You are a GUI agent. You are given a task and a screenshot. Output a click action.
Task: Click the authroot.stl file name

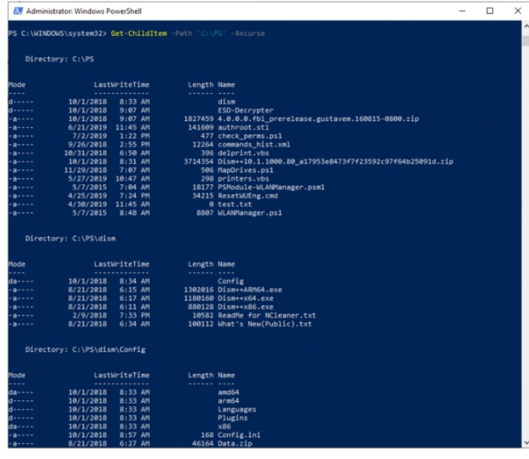pyautogui.click(x=243, y=128)
